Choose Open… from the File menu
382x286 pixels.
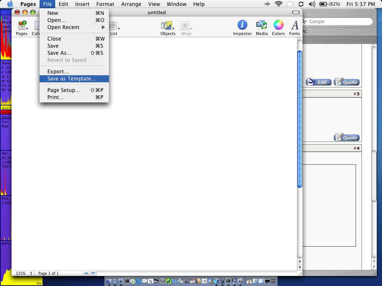coord(74,20)
